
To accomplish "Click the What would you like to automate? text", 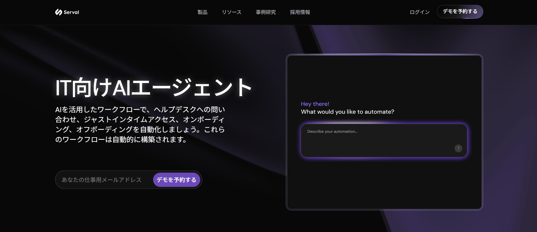I will click(x=347, y=112).
